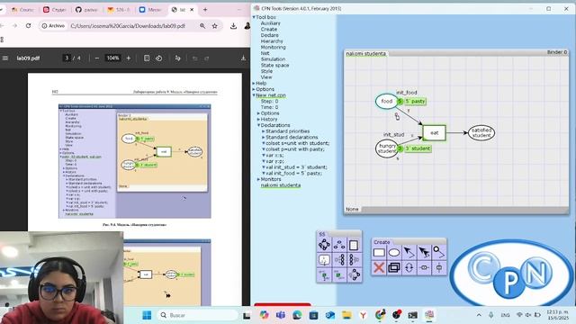Screen dimensions: 576x324
Task: Select the SS palette tab
Action: [322, 234]
